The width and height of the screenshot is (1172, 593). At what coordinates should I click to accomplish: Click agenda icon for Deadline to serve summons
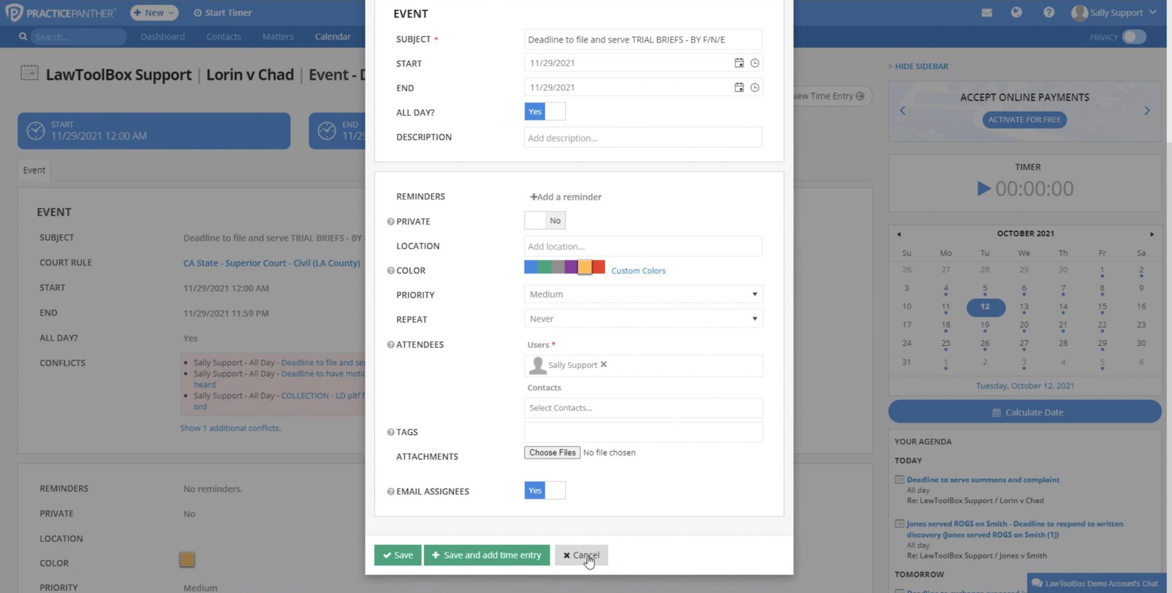(899, 480)
